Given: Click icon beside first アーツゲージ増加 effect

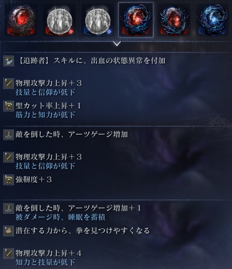Looking at the screenshot, I should coord(9,135).
